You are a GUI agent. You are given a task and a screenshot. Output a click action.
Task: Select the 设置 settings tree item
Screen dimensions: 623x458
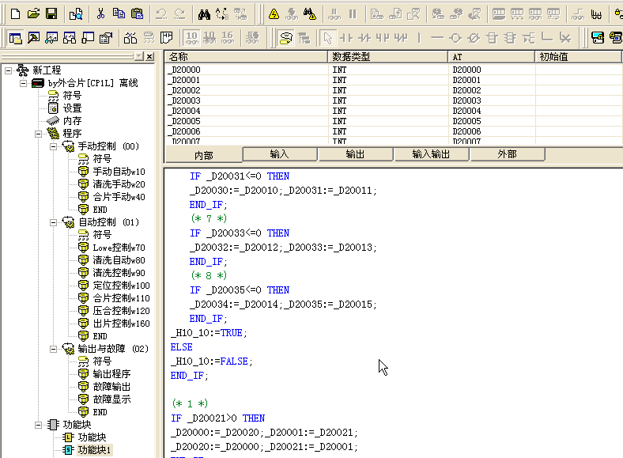(72, 108)
